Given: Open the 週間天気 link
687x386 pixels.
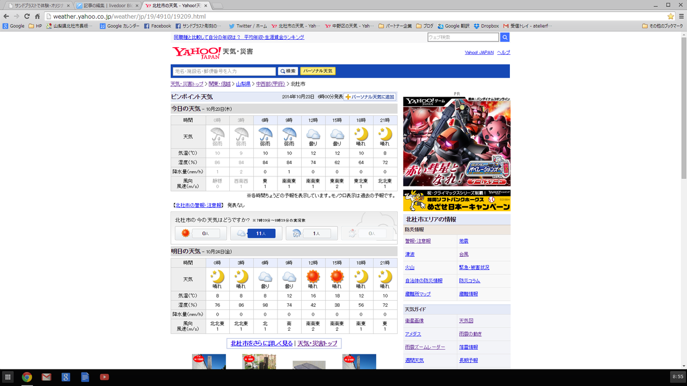Looking at the screenshot, I should tap(414, 360).
